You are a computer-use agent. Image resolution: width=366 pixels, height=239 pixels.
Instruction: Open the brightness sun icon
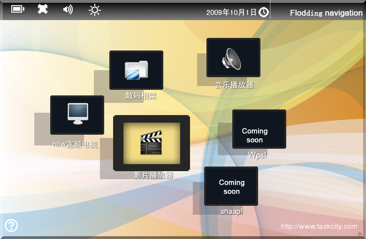tap(95, 10)
